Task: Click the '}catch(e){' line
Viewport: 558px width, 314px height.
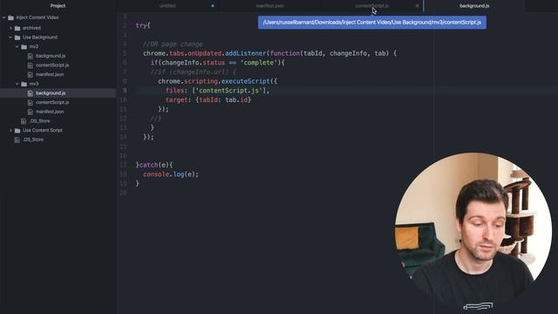Action: 154,165
